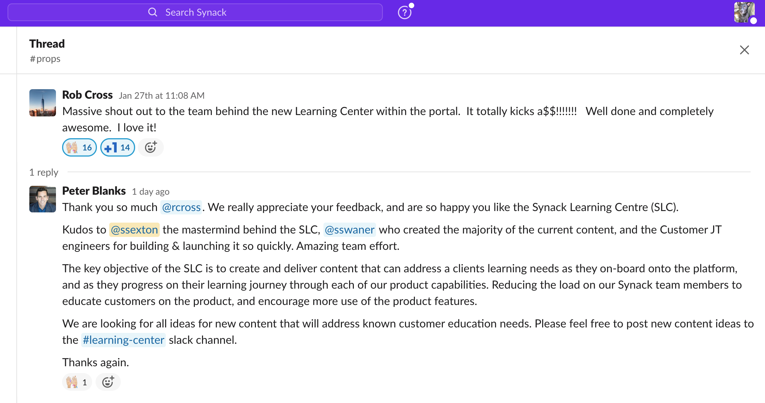Click the Rob Cross sender name

click(x=87, y=95)
